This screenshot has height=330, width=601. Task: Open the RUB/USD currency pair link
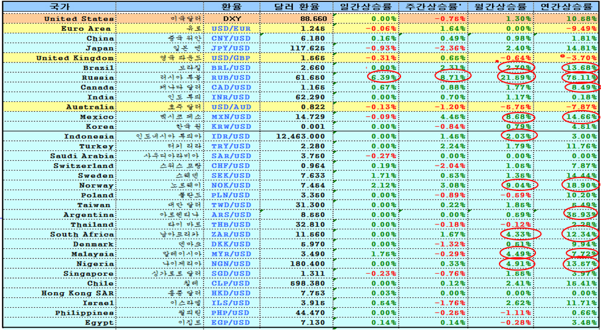click(x=231, y=78)
